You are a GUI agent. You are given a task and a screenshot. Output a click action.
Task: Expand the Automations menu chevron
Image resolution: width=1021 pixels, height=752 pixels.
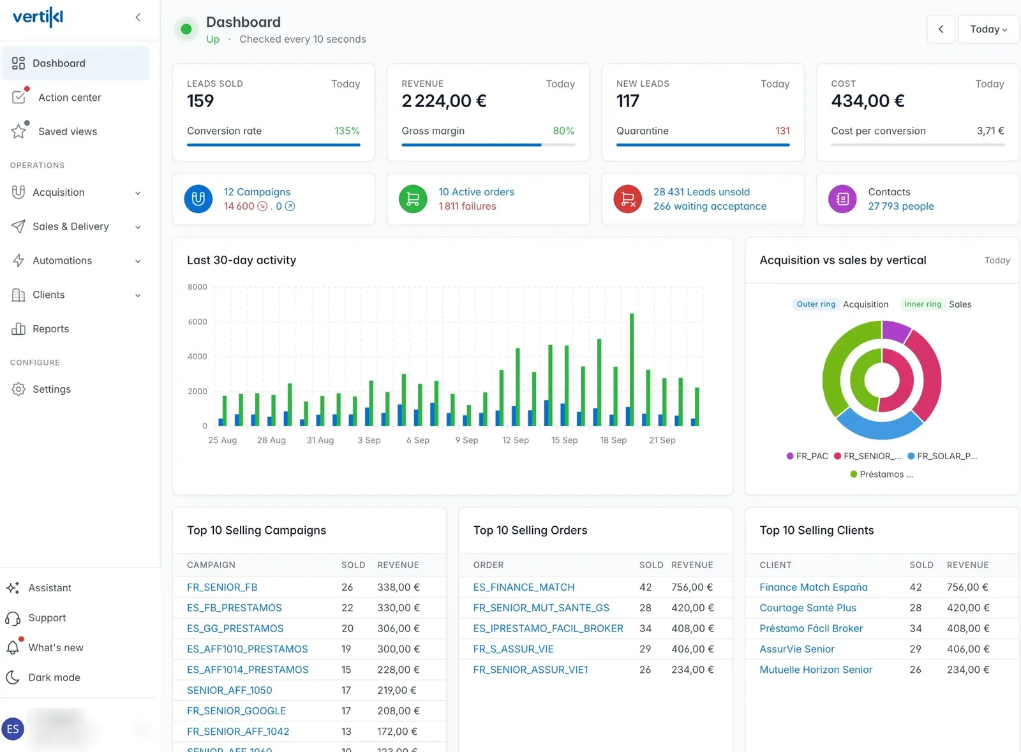tap(138, 261)
